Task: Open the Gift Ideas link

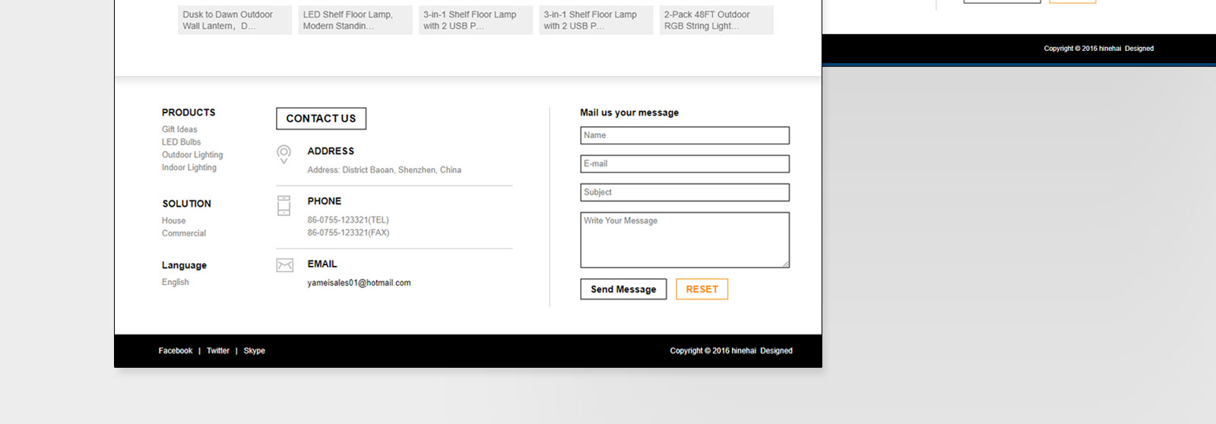Action: (179, 130)
